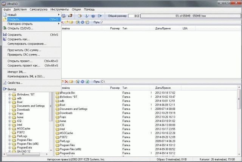This screenshot has height=162, width=242.
Task: Open the Опции menu
Action: (76, 9)
